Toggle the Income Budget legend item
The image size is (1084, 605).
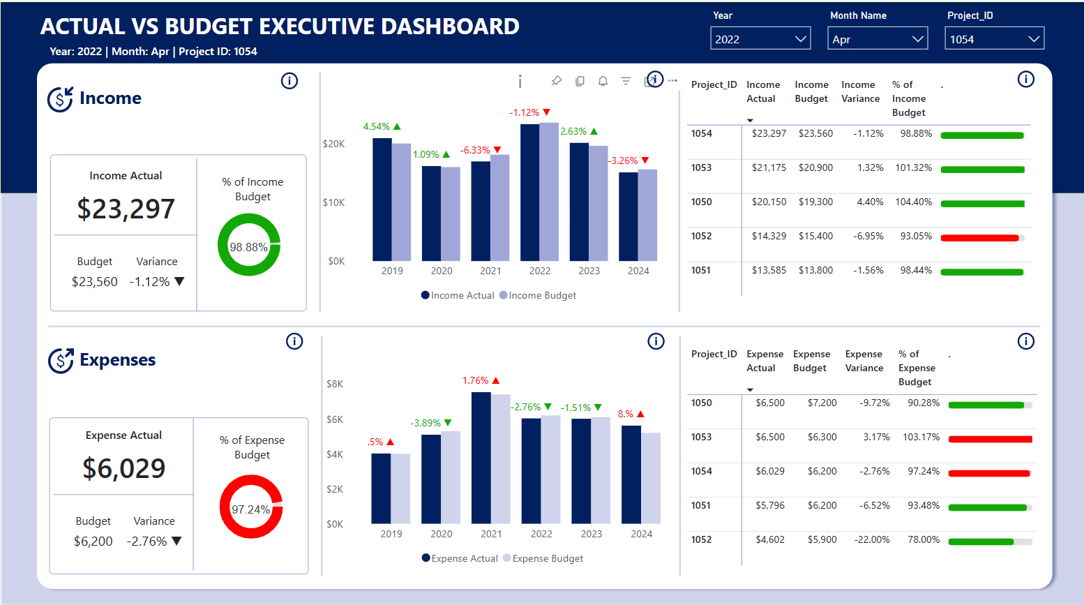tap(538, 296)
